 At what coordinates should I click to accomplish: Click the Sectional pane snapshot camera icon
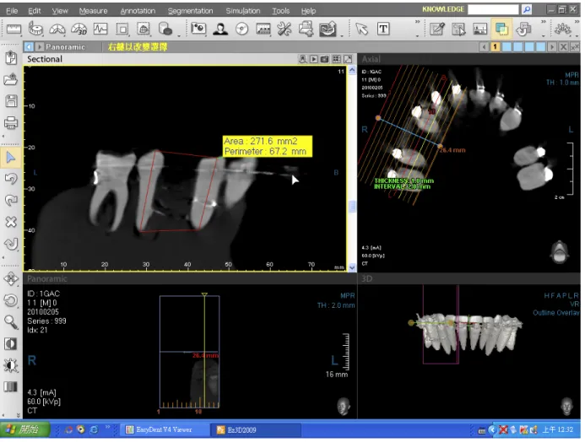325,59
